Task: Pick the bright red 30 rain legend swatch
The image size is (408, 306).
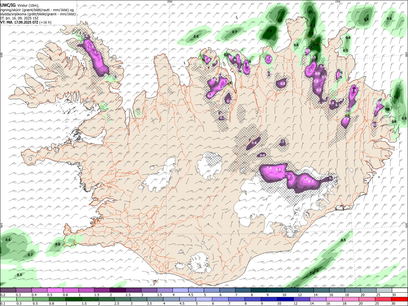Action: tap(399, 299)
